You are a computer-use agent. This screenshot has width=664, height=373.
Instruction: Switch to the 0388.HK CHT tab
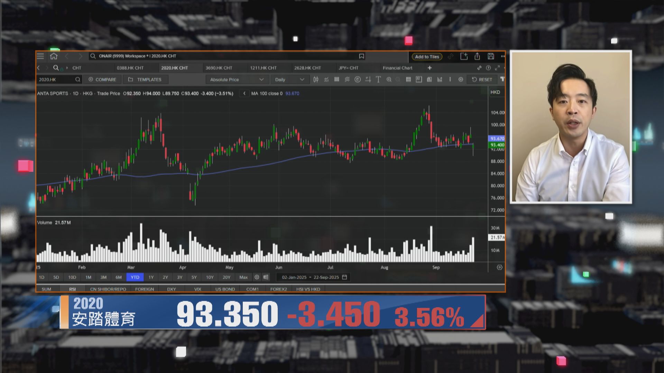pyautogui.click(x=130, y=68)
